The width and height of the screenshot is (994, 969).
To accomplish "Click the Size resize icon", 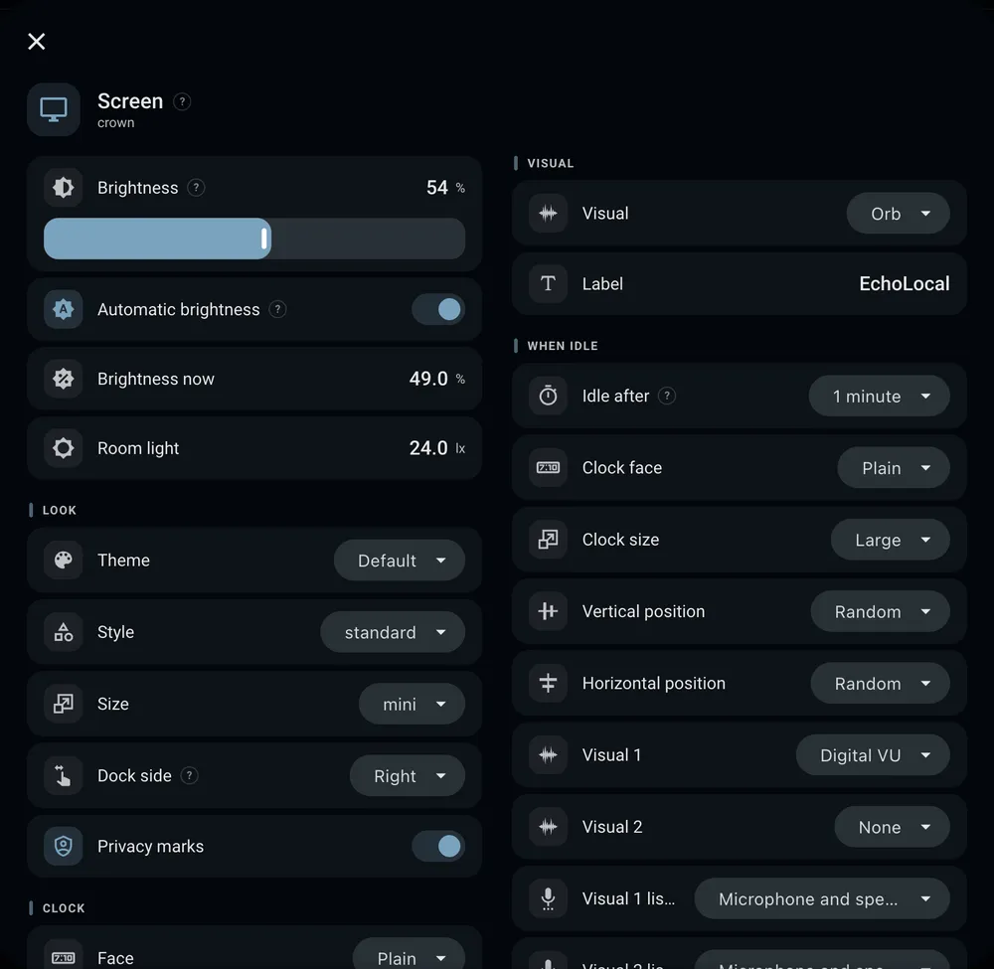I will [64, 704].
